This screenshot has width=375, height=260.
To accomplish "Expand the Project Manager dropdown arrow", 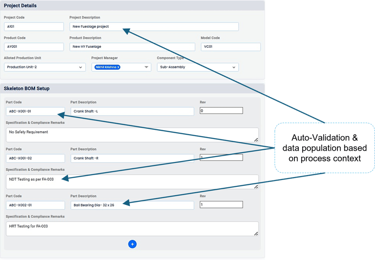I will pyautogui.click(x=146, y=67).
